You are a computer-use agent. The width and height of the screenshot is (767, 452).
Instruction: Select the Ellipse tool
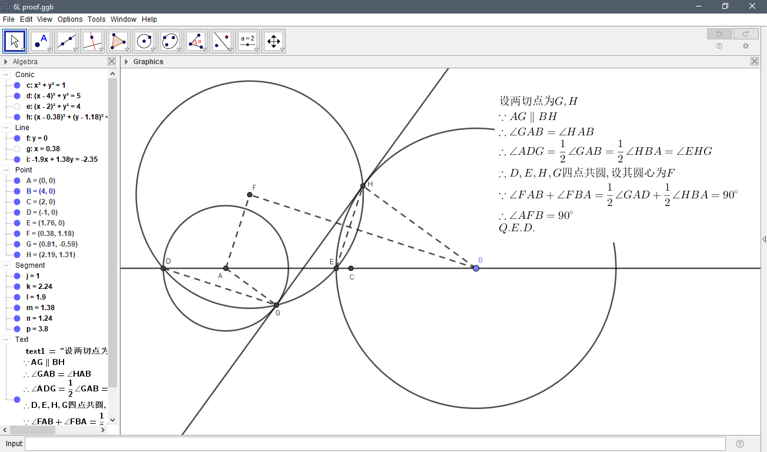click(170, 41)
